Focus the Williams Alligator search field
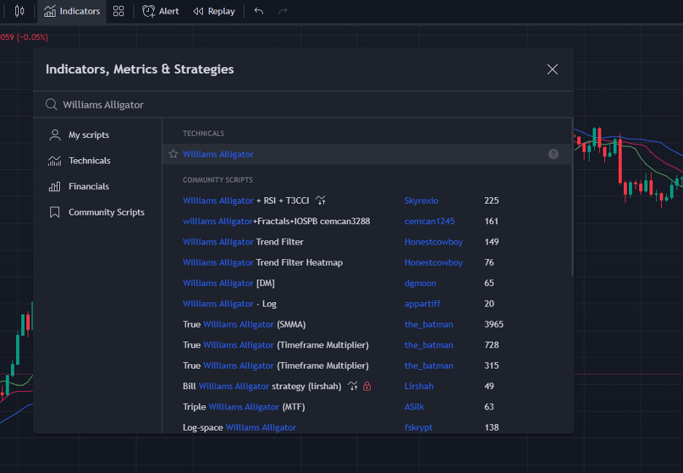The height and width of the screenshot is (473, 683). pyautogui.click(x=303, y=104)
